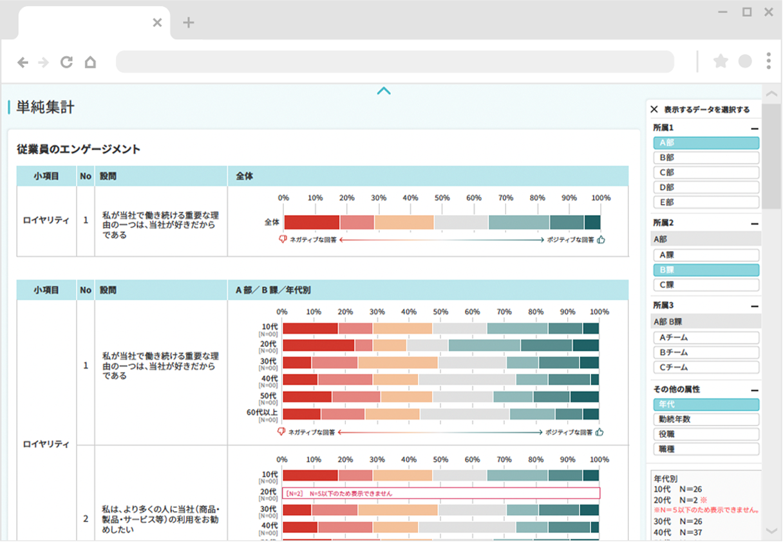Viewport: 783px width, 542px height.
Task: Click question text 私は、より多くの人に当社
Action: [x=161, y=518]
